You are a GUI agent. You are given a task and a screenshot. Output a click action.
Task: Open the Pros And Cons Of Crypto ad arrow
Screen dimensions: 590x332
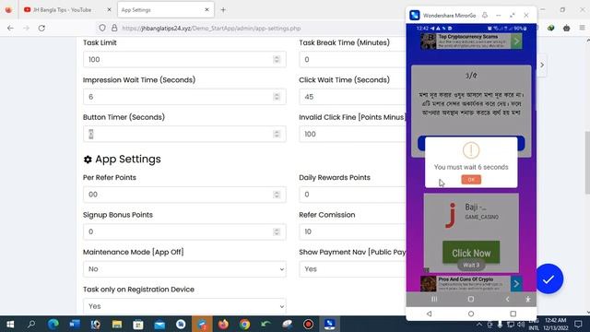point(516,283)
